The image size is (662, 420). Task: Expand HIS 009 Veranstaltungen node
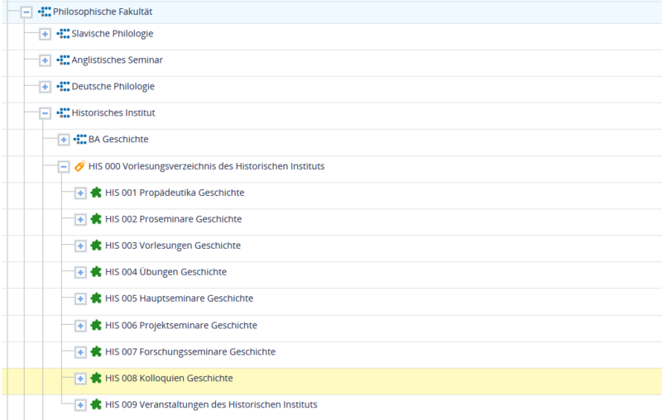pyautogui.click(x=80, y=405)
